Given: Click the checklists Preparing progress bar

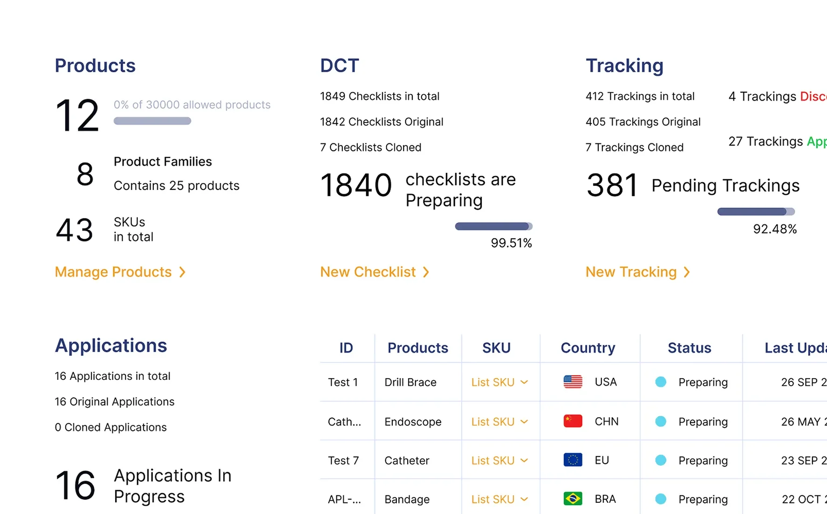Looking at the screenshot, I should 493,226.
